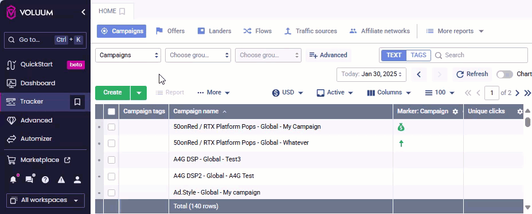Open the Active status filter dropdown
This screenshot has height=214, width=532.
[x=335, y=93]
